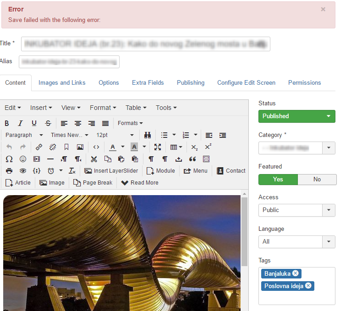The width and height of the screenshot is (340, 311).
Task: Insert image via picture icon
Action: pyautogui.click(x=80, y=147)
